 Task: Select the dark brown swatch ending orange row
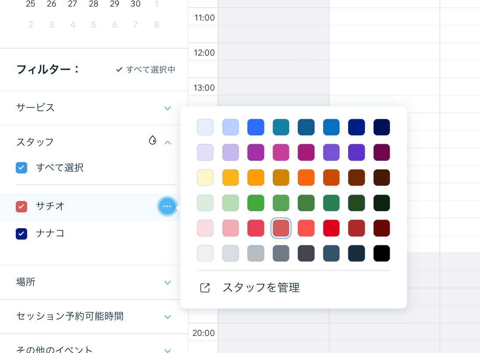[x=382, y=177]
